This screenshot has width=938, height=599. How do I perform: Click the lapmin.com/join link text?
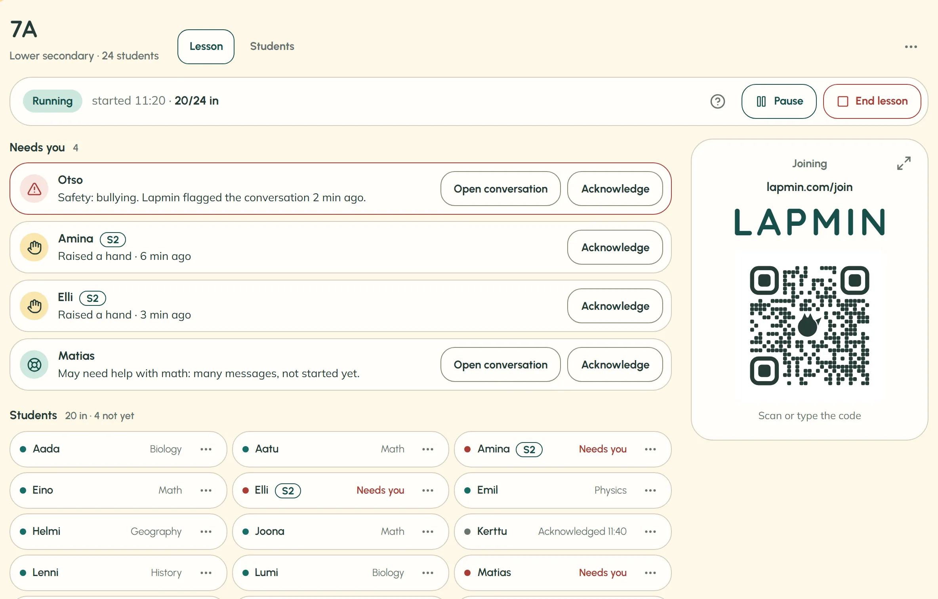[x=809, y=187]
